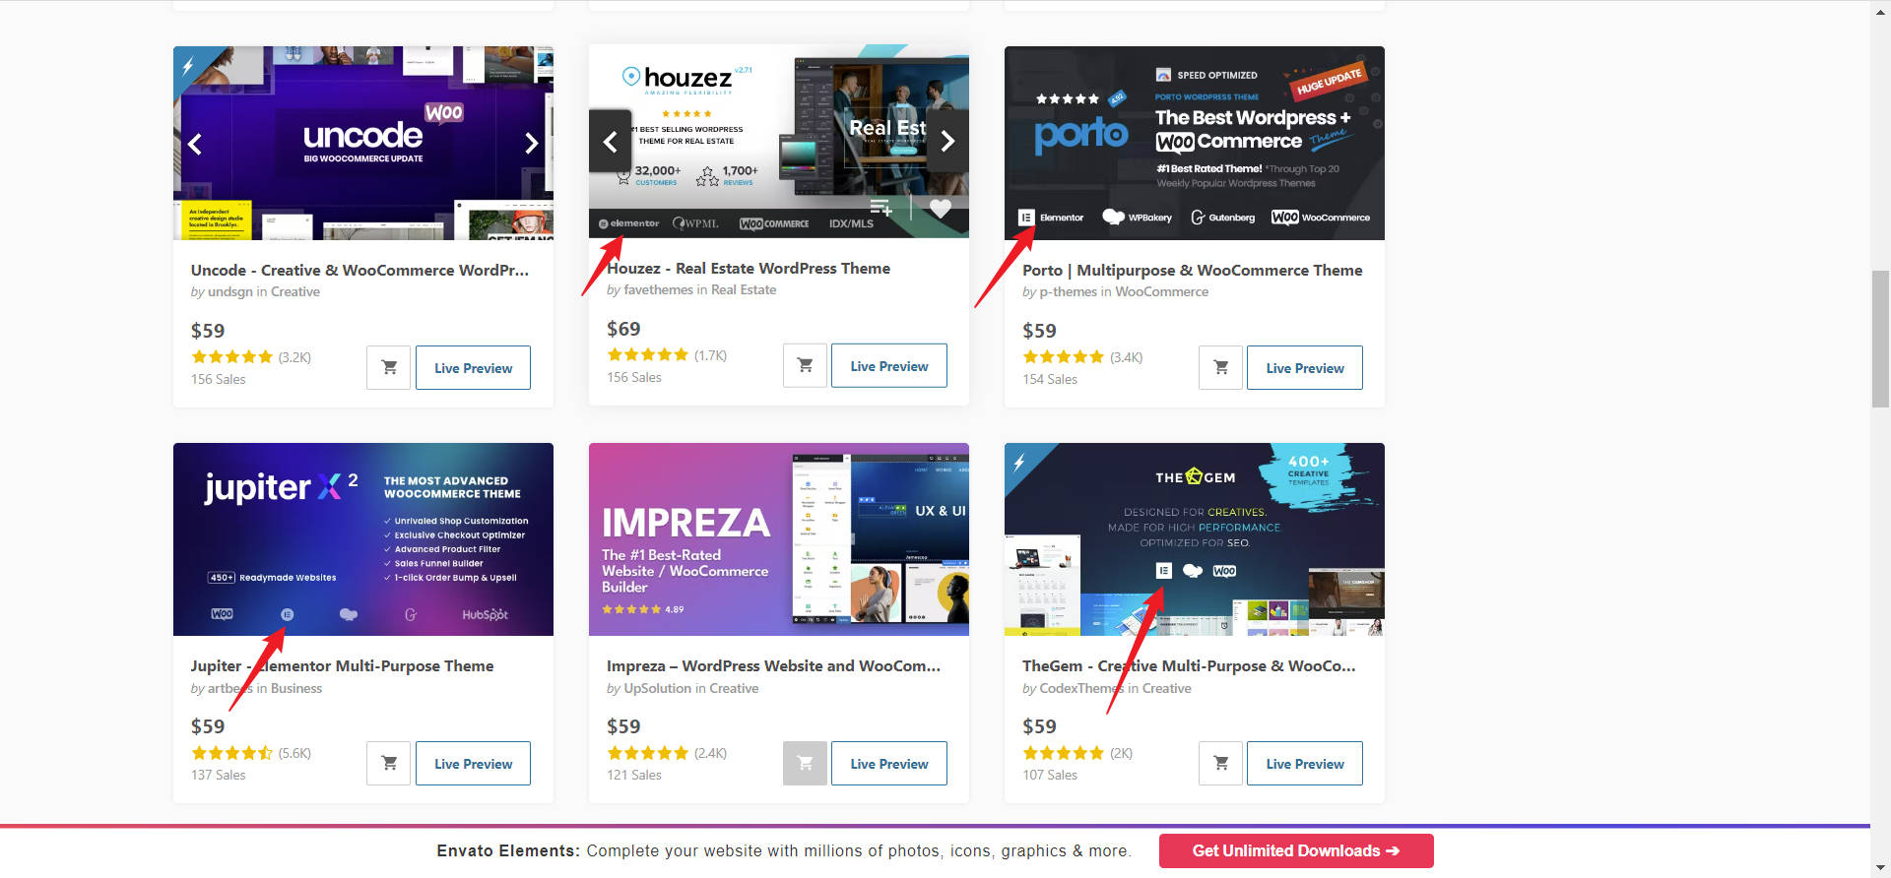
Task: Open Jupiter Elementor Multi-Purpose Theme title
Action: tap(343, 665)
